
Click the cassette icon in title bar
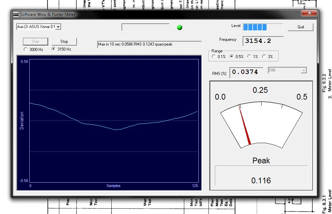click(16, 15)
